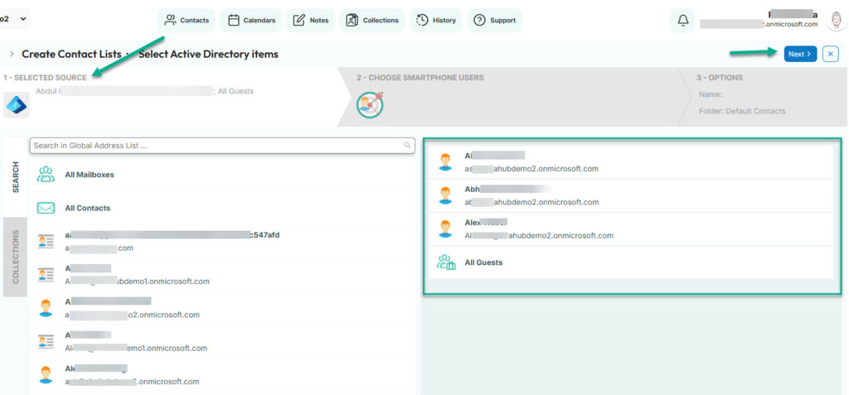
Task: Select All Contacts in the list
Action: coord(224,209)
